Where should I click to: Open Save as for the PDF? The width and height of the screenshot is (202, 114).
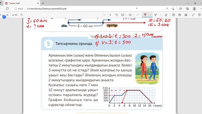click(x=186, y=15)
